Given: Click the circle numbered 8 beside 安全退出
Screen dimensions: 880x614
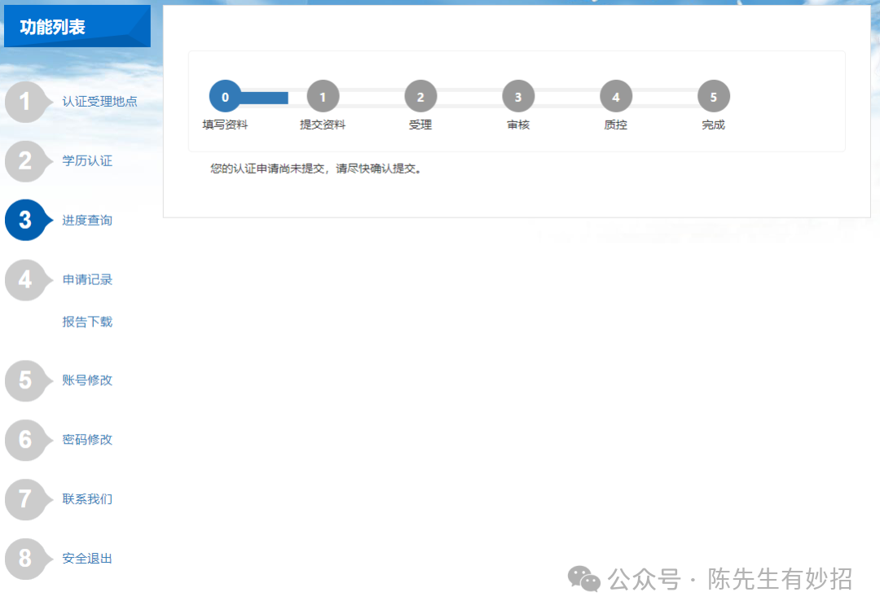Looking at the screenshot, I should (x=26, y=559).
